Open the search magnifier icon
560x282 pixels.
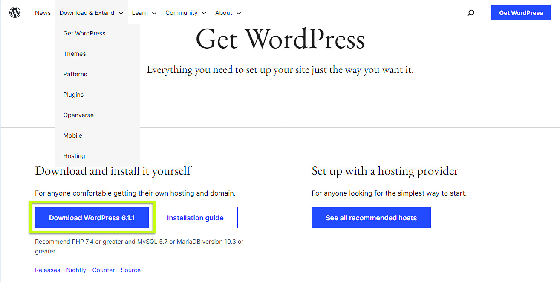[x=471, y=13]
